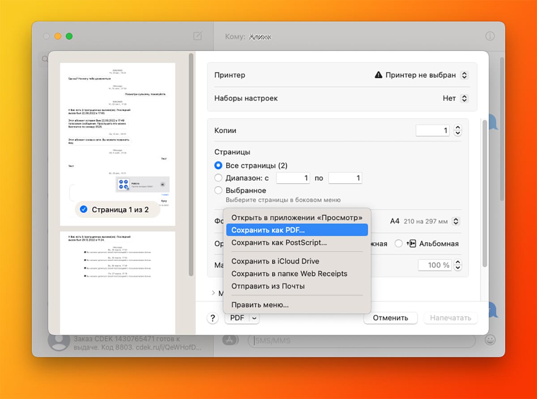537x399 pixels.
Task: Click the compose new message icon
Action: 197,36
